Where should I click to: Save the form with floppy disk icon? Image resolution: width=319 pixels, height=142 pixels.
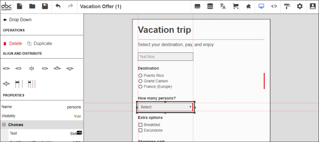[x=45, y=7]
